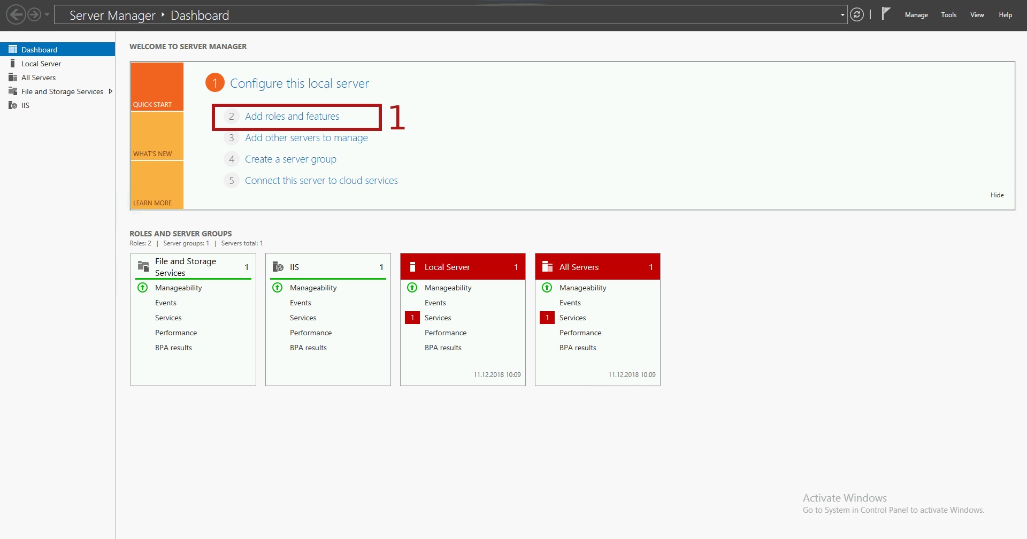Select the LEARN MORE tile
Viewport: 1027px width, 539px height.
(157, 185)
